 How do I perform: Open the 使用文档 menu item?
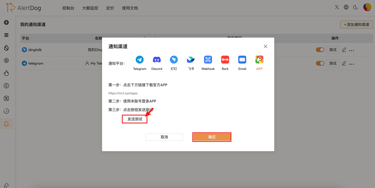tap(130, 8)
